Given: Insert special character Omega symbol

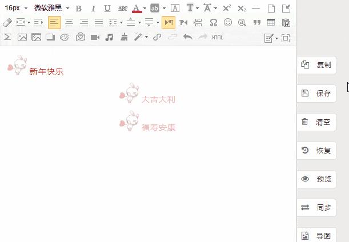Looking at the screenshot, I should point(214,22).
